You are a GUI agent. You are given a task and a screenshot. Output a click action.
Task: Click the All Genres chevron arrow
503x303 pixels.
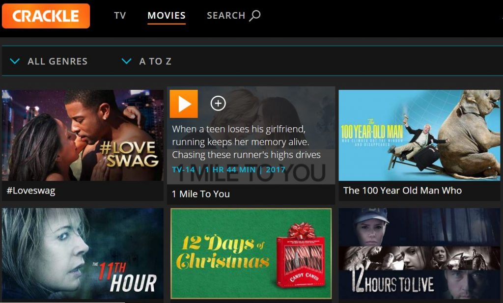[x=15, y=61]
